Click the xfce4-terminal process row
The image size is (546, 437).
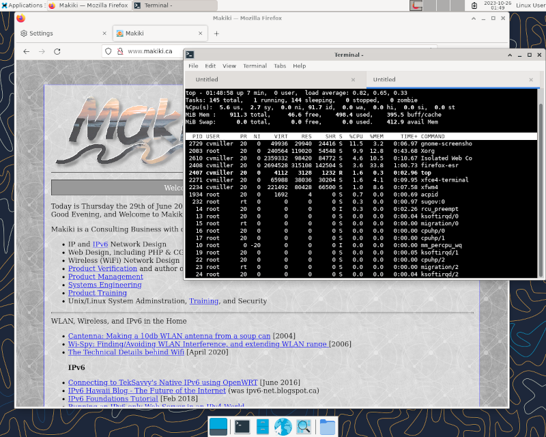tap(361, 180)
